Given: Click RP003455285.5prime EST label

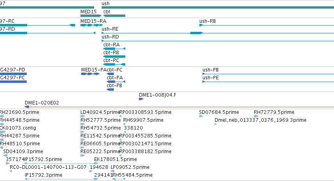Looking at the screenshot, I should point(145,136).
